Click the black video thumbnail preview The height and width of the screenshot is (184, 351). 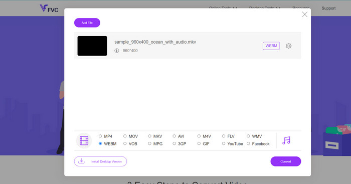click(x=92, y=46)
